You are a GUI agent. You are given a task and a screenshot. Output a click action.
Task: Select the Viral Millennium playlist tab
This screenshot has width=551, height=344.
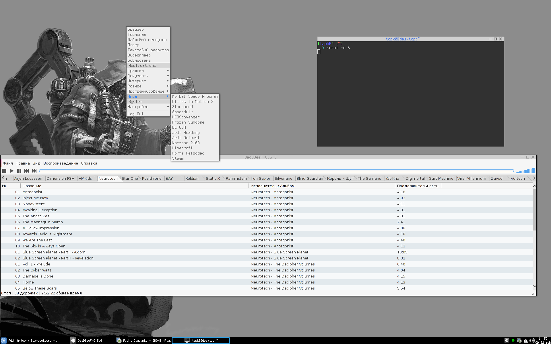(x=472, y=178)
